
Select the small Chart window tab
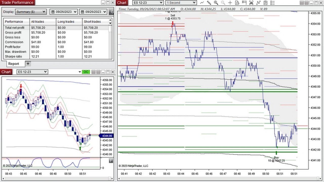tap(6, 72)
